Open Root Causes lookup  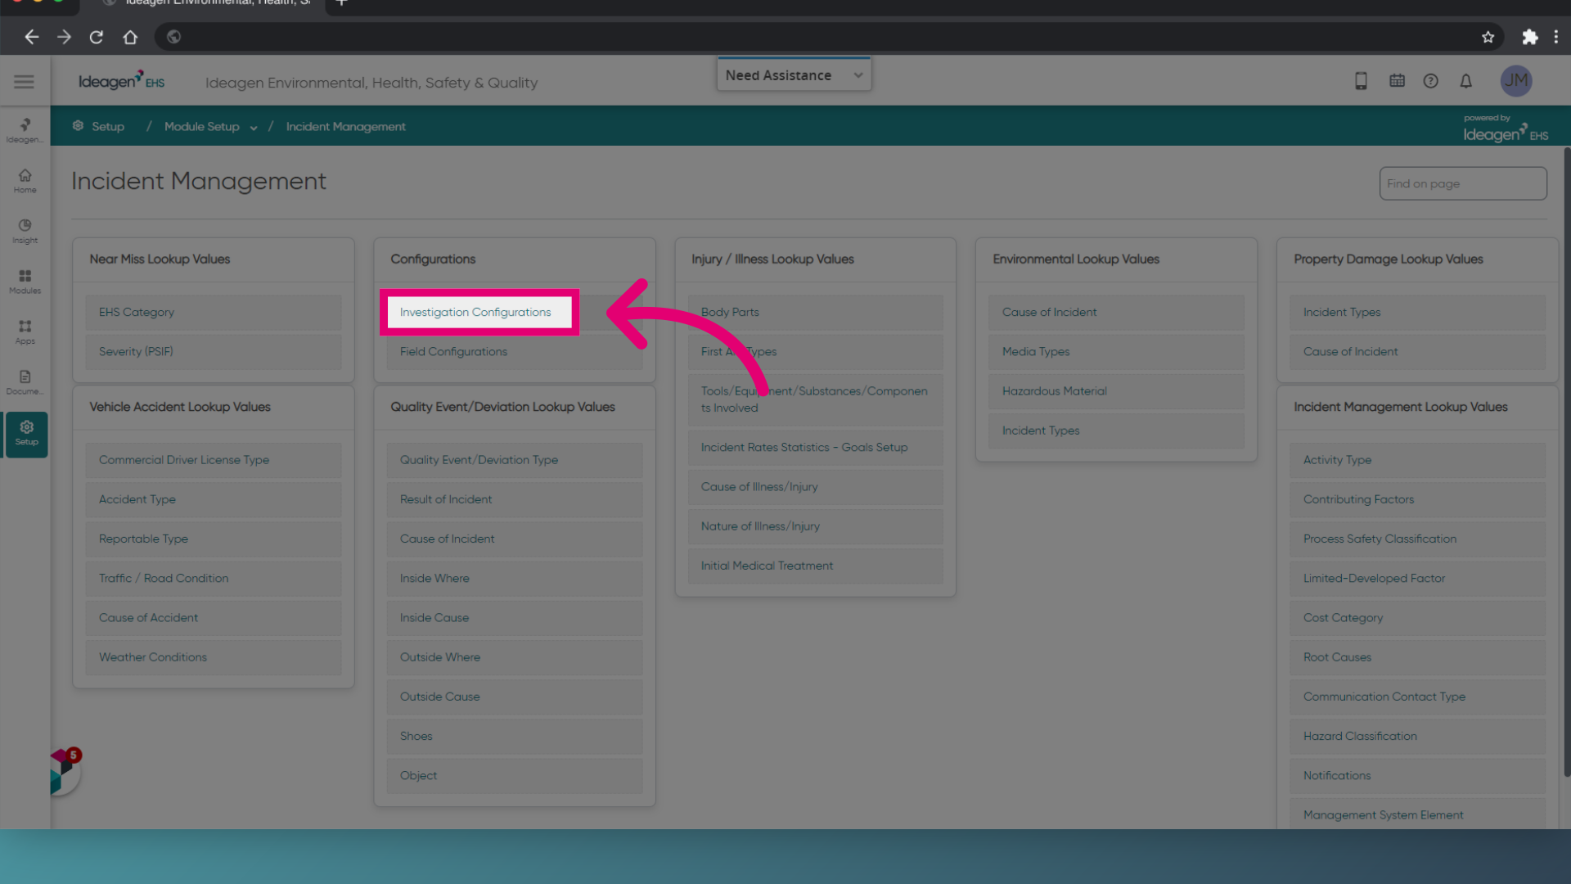1417,657
